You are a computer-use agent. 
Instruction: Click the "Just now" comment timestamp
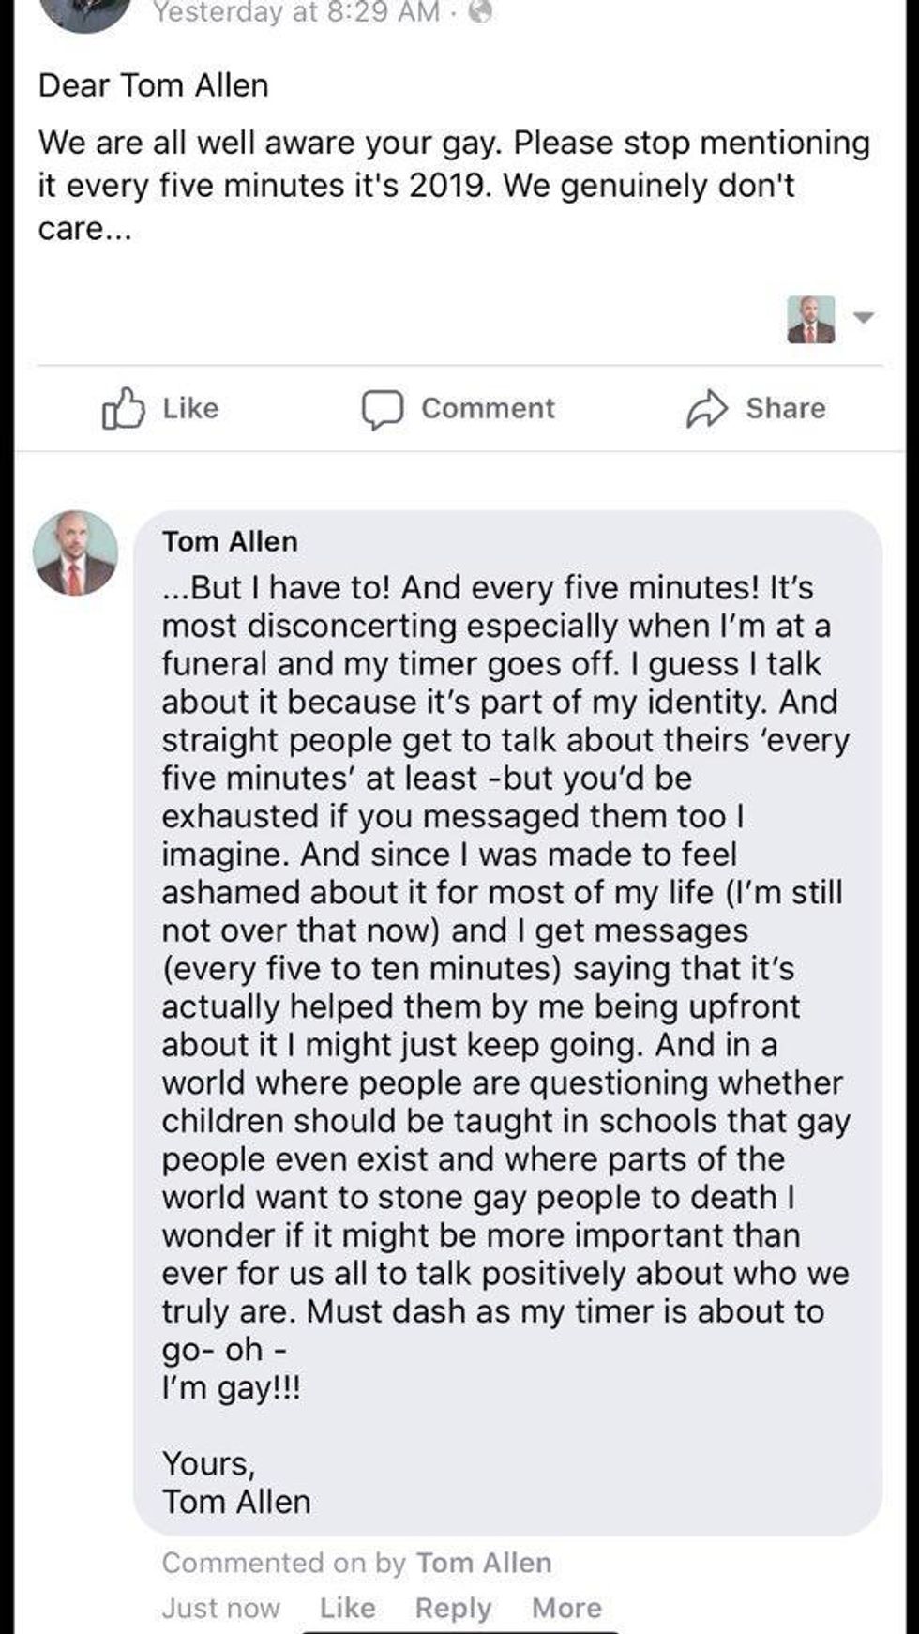221,1608
